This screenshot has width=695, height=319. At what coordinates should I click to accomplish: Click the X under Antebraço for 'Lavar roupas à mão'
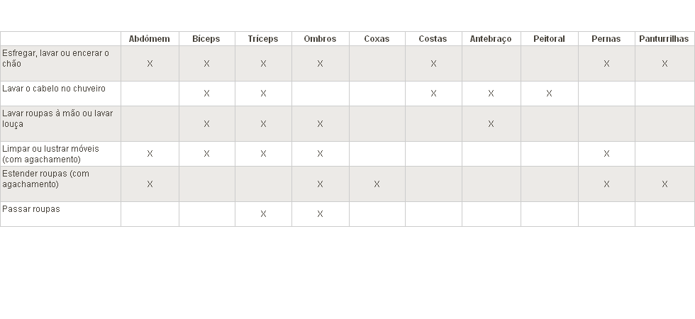pyautogui.click(x=491, y=124)
